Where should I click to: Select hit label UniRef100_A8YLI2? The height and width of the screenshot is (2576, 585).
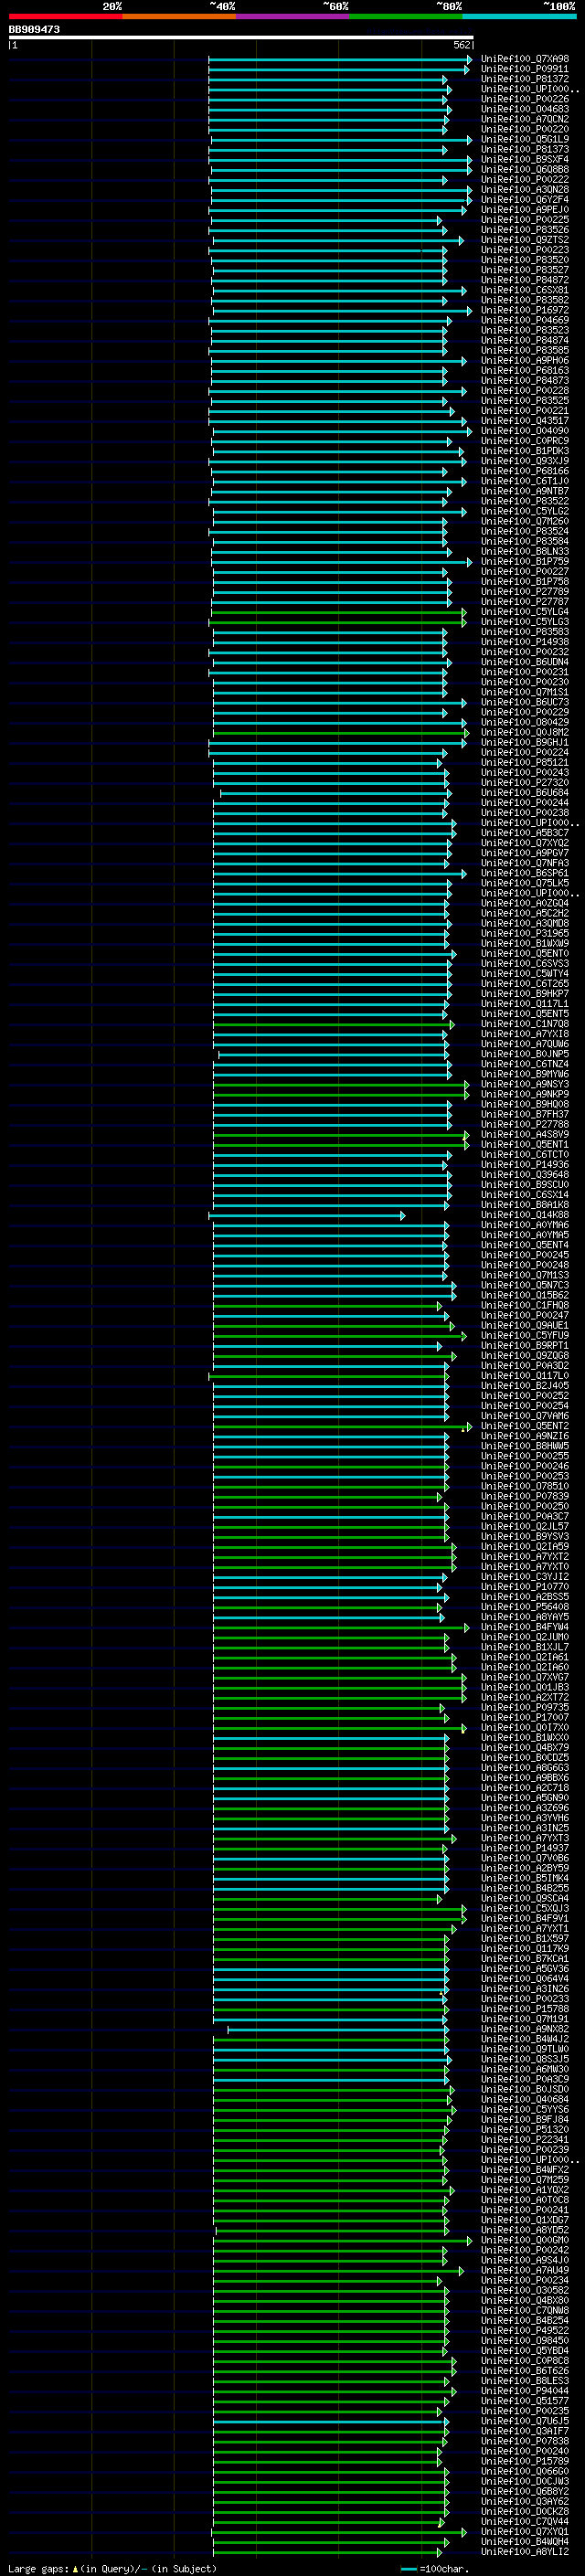[x=524, y=2551]
